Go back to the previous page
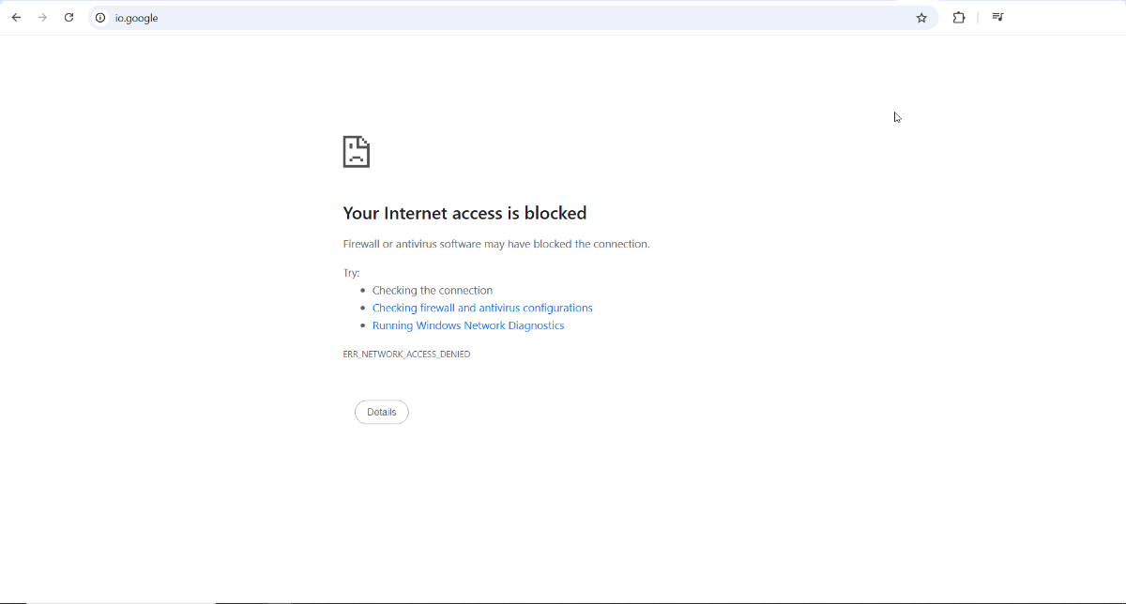The height and width of the screenshot is (604, 1126). coord(16,18)
